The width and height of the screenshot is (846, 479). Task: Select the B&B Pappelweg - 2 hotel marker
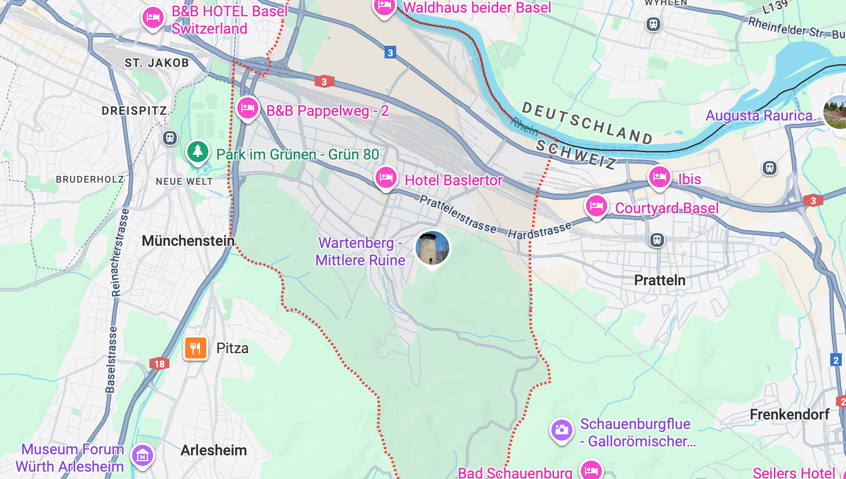(247, 109)
